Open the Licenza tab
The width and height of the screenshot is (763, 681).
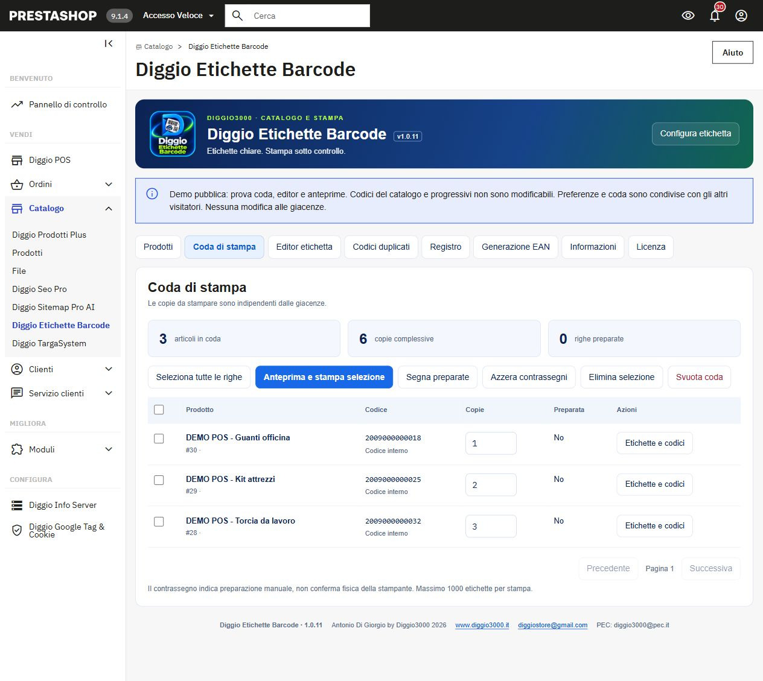coord(651,247)
